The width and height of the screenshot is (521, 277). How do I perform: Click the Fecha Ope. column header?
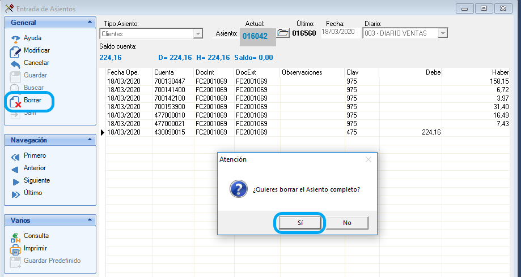(129, 72)
